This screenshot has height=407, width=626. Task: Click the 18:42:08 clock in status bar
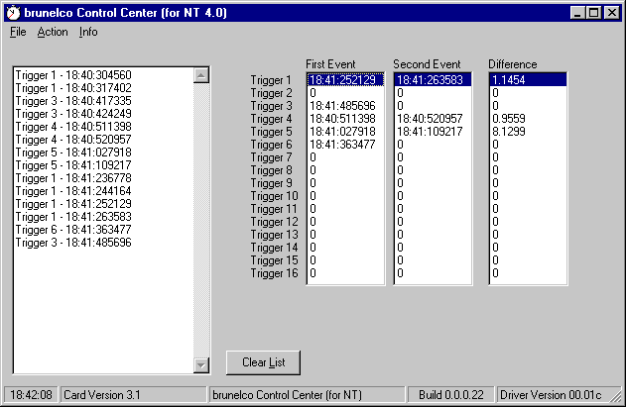point(31,395)
